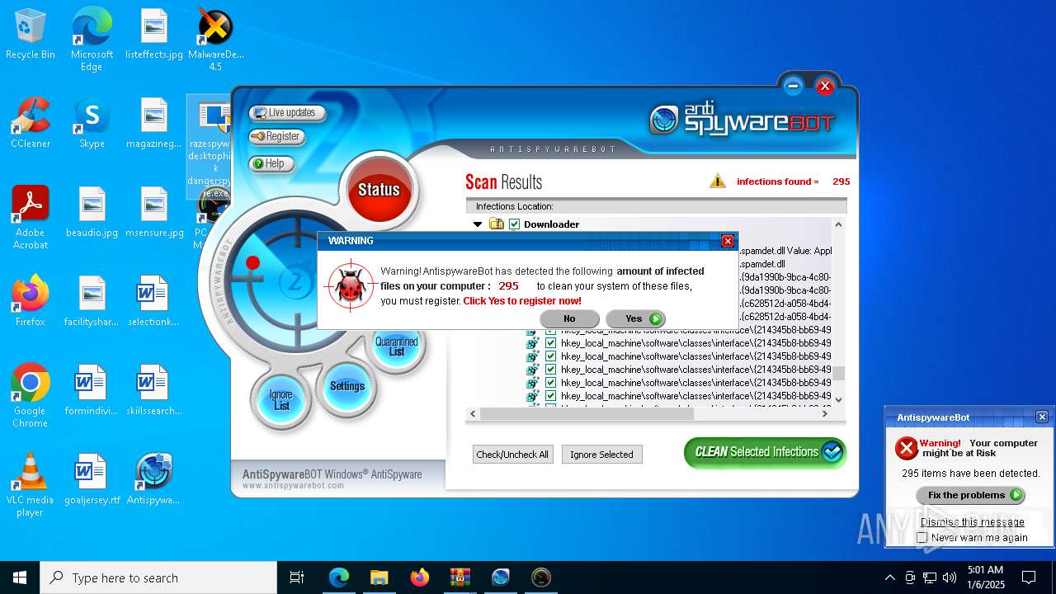Open Edge from the taskbar
Image resolution: width=1056 pixels, height=594 pixels.
pos(339,577)
